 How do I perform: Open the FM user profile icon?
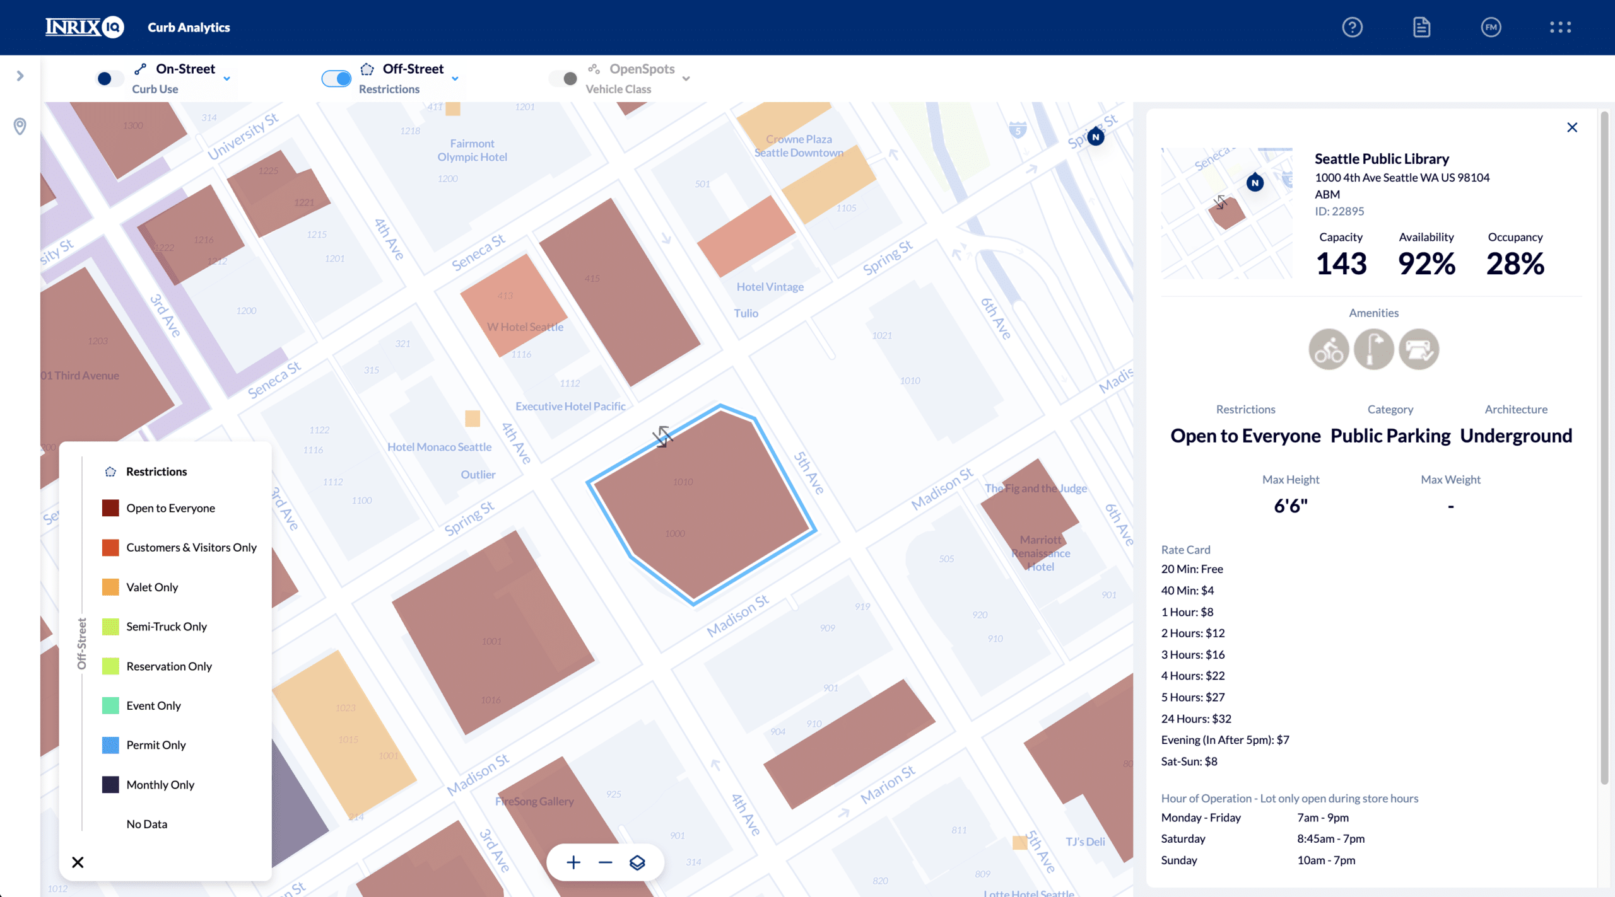tap(1491, 27)
